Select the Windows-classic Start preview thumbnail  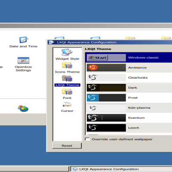tap(106, 58)
